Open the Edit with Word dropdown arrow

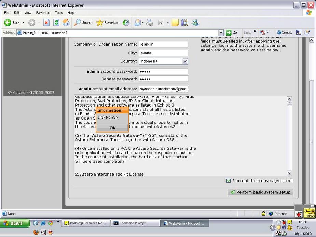(168, 23)
